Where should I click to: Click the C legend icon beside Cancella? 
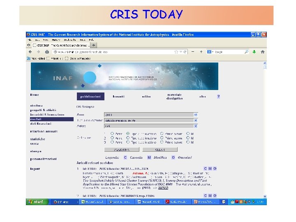[x=125, y=157]
